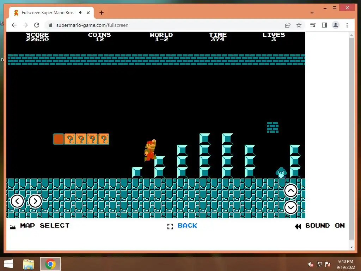Click the Chrome taskbar icon
Viewport: 361px width, 271px height.
point(50,264)
